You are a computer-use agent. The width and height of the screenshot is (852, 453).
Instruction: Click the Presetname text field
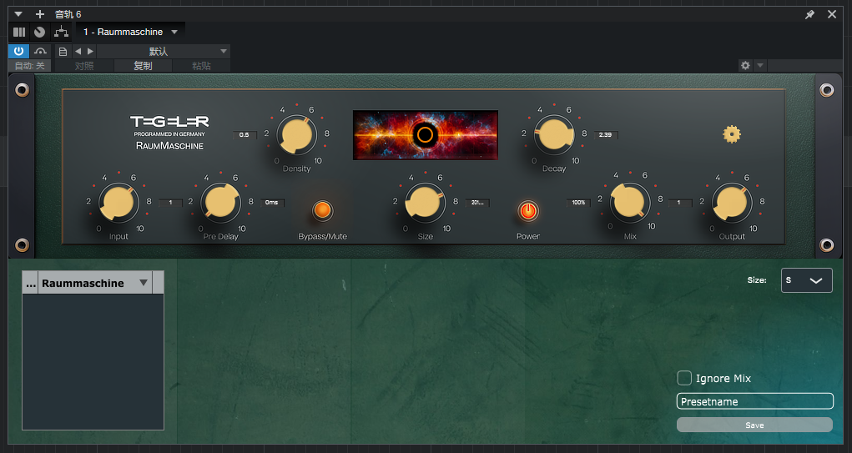(x=754, y=401)
